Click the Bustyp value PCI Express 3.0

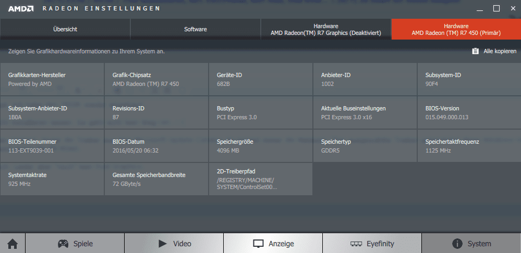point(237,117)
